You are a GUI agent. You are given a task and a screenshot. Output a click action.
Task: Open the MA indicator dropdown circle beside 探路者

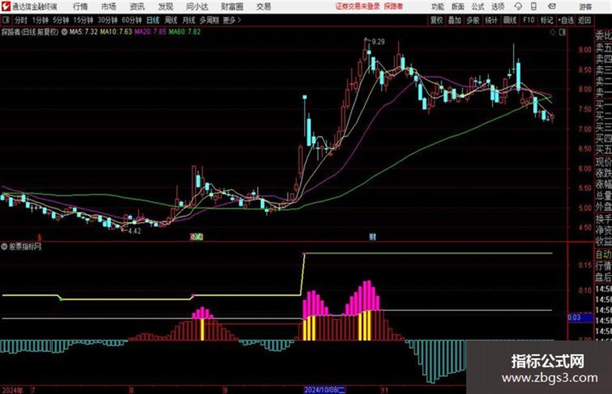point(64,32)
